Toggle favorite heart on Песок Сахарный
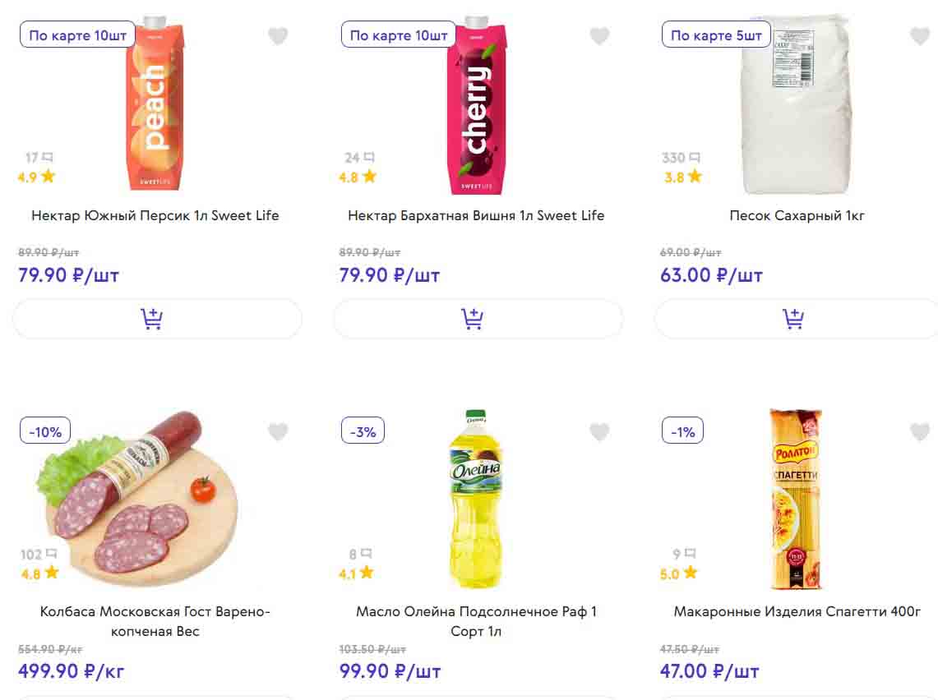The height and width of the screenshot is (700, 938). tap(919, 36)
